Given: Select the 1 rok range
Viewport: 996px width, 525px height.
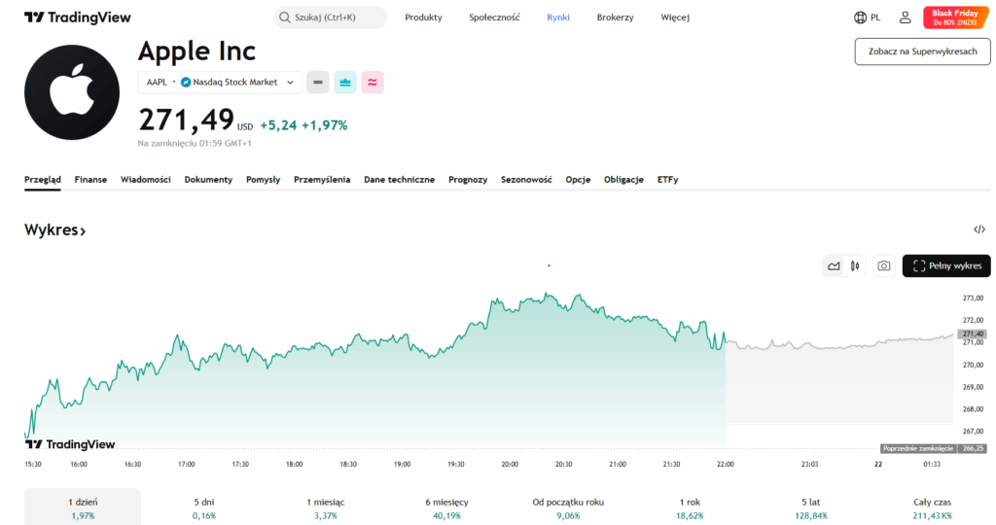Looking at the screenshot, I should (x=690, y=507).
